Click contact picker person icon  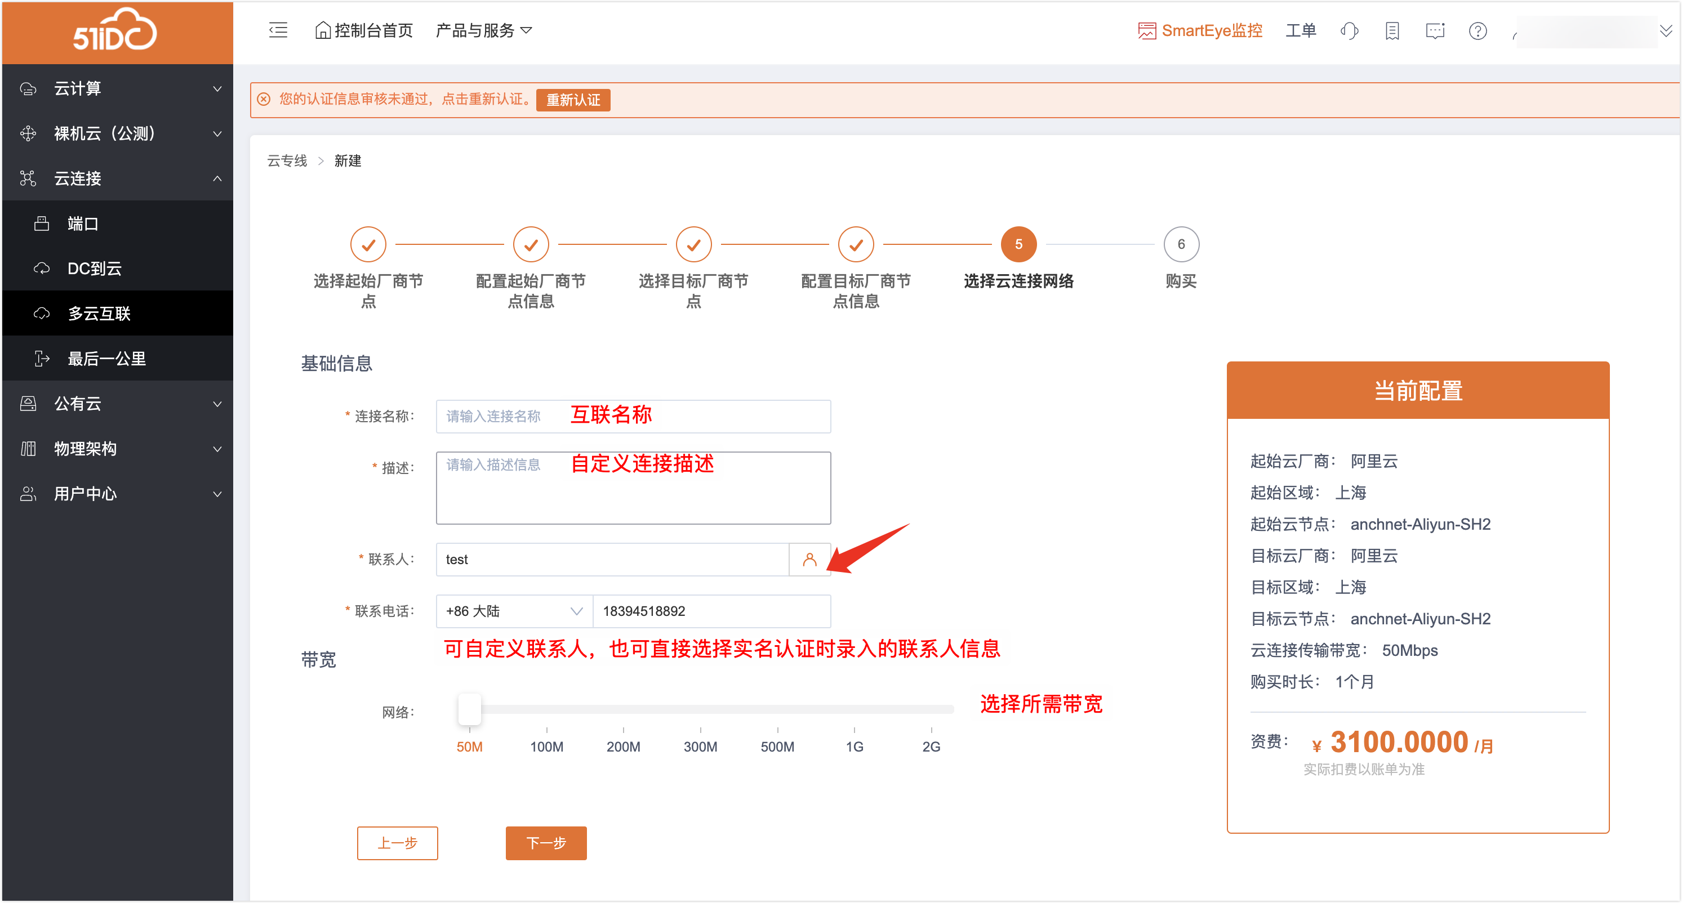(x=809, y=559)
